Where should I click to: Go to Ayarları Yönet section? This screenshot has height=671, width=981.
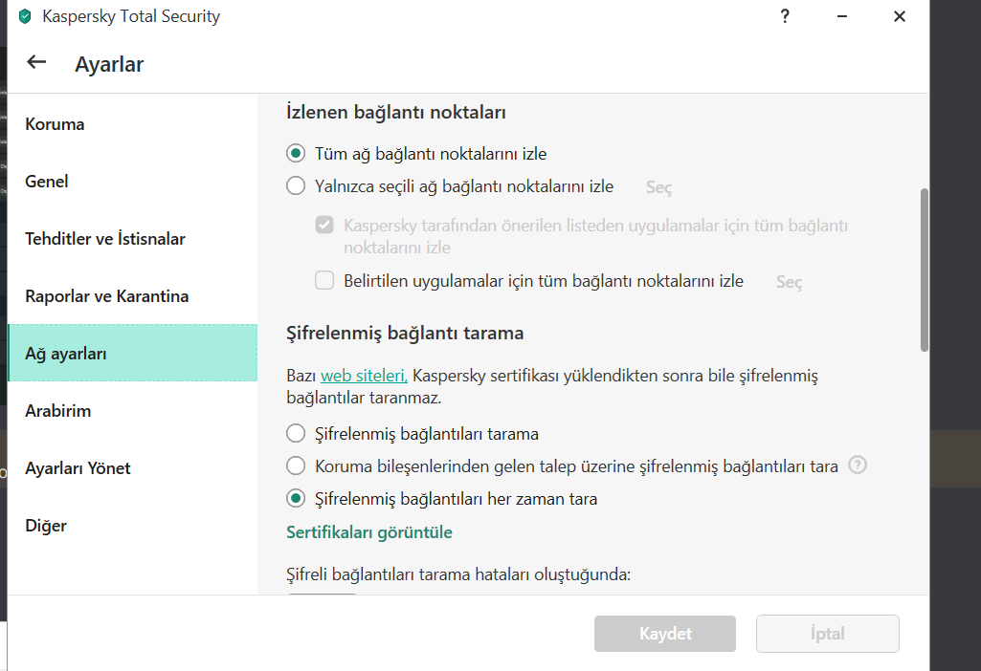click(x=133, y=468)
